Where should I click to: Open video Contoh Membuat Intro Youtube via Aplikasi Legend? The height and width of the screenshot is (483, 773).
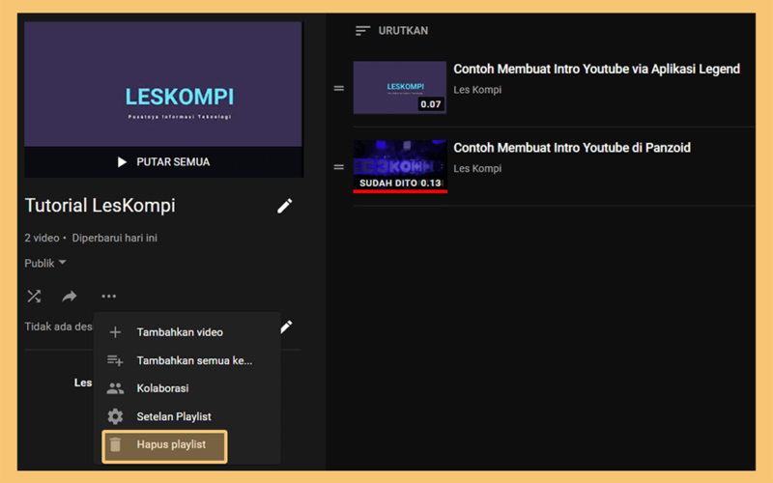point(596,69)
